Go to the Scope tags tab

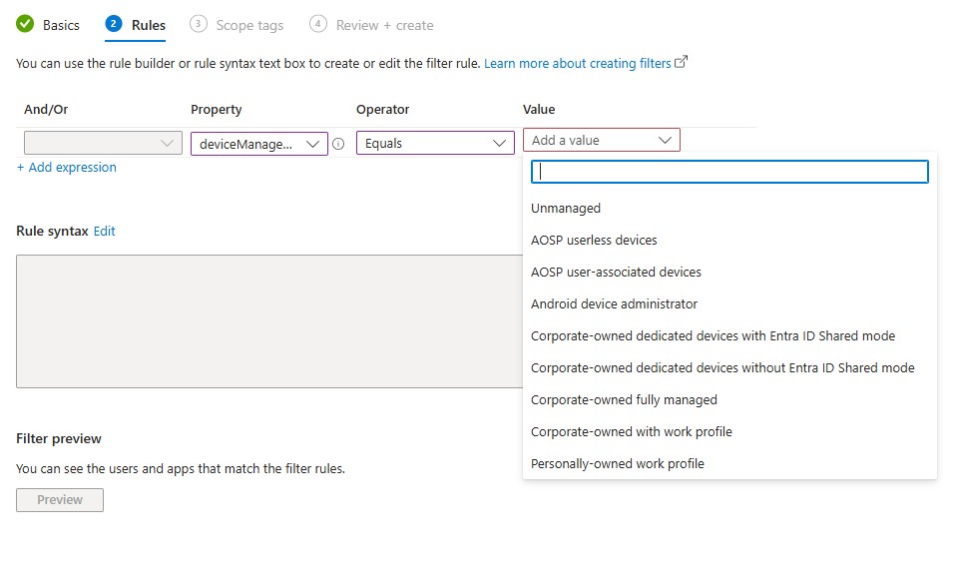click(249, 25)
